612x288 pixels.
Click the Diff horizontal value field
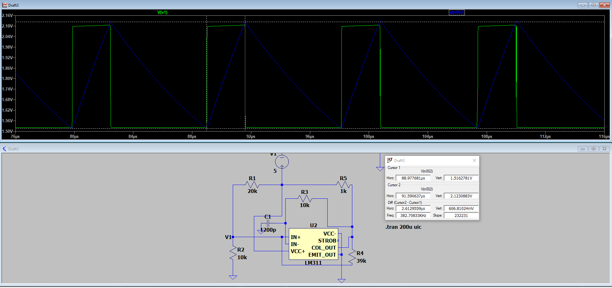tap(413, 208)
